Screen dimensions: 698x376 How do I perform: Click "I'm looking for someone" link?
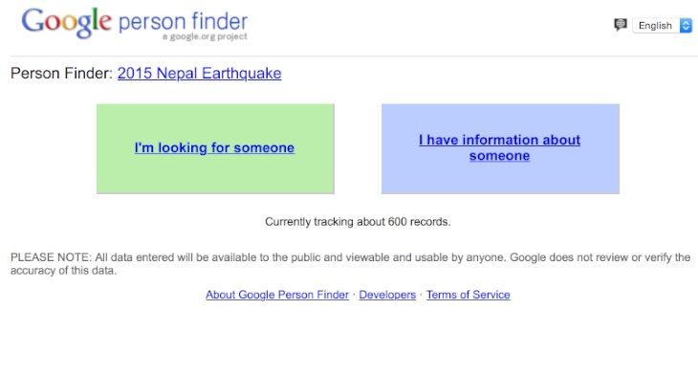click(x=214, y=147)
